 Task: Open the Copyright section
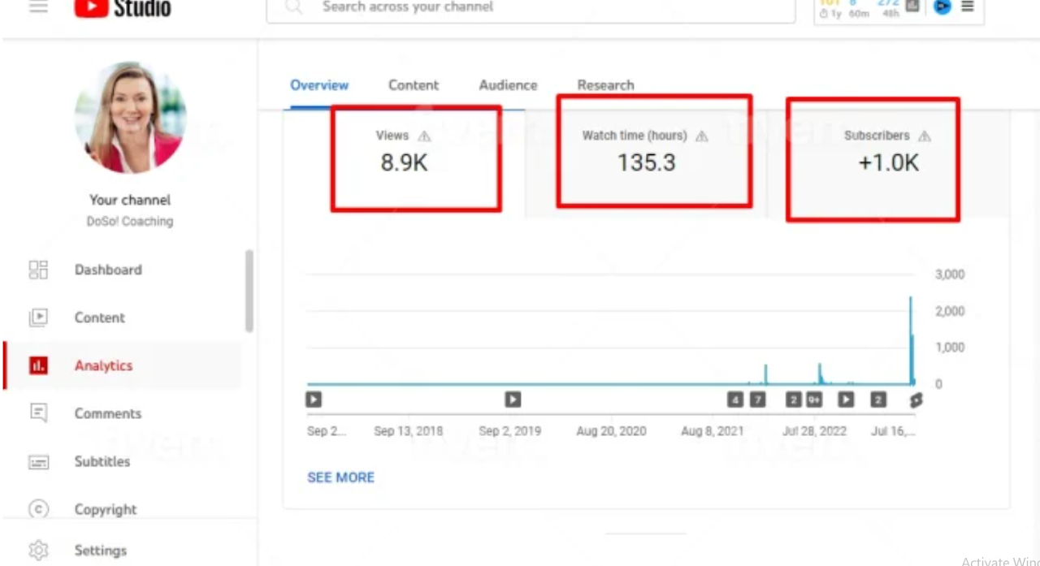[105, 509]
